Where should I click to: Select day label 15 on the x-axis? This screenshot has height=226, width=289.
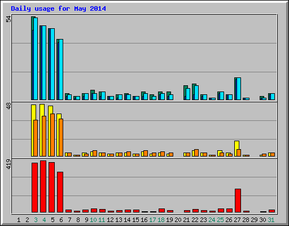(x=135, y=220)
